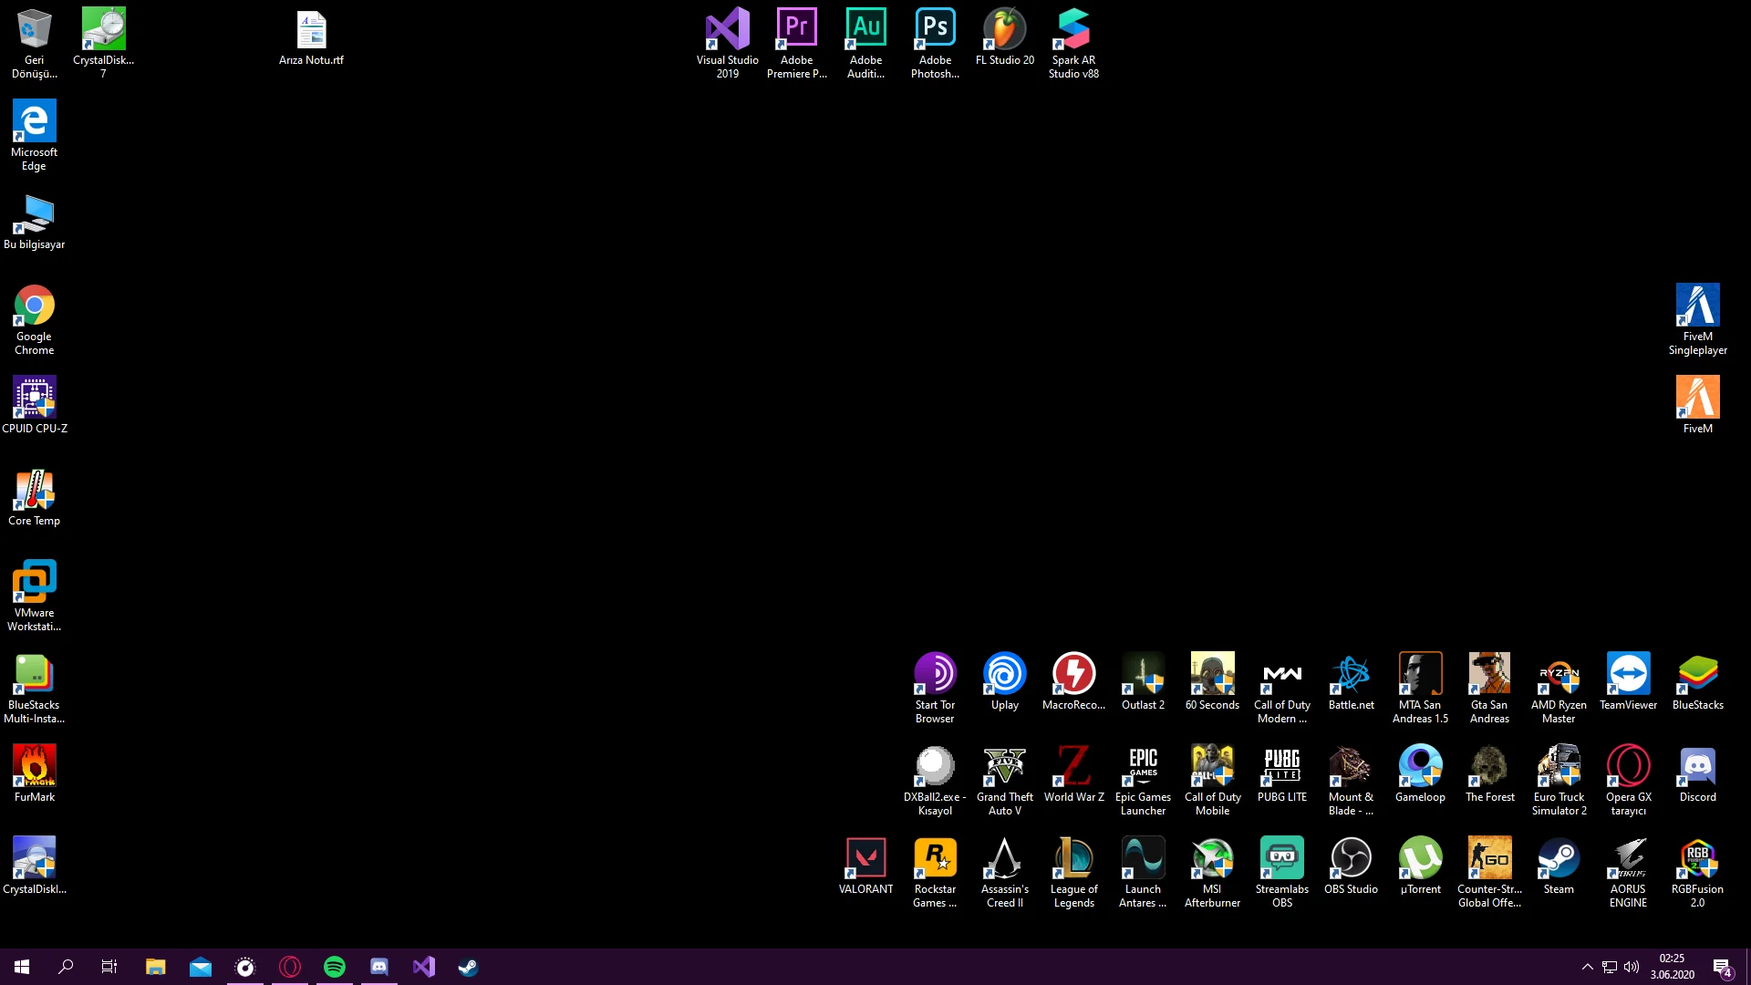This screenshot has height=985, width=1751.
Task: Open Visual Studio from the taskbar
Action: pos(423,966)
